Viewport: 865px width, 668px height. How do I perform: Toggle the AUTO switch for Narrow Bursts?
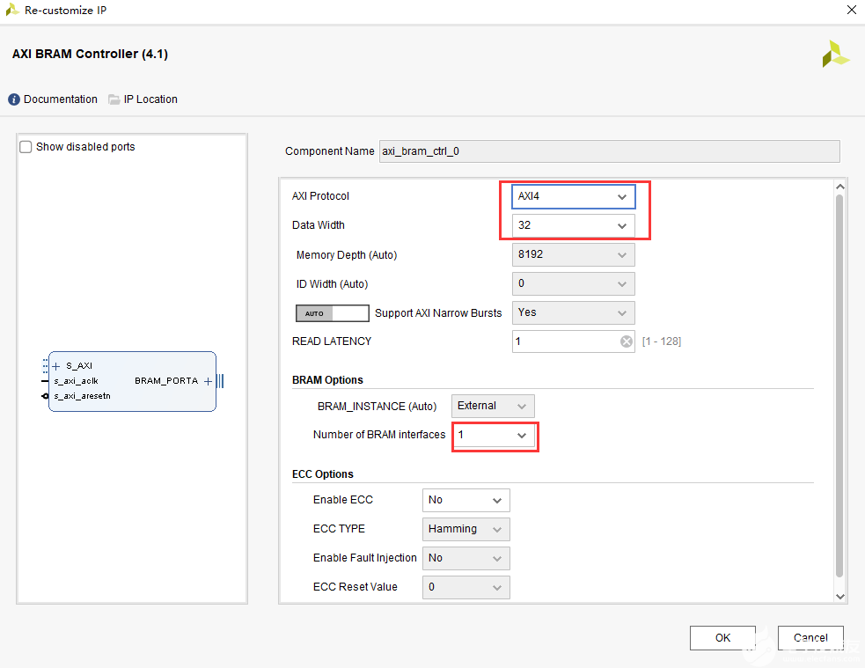tap(332, 313)
